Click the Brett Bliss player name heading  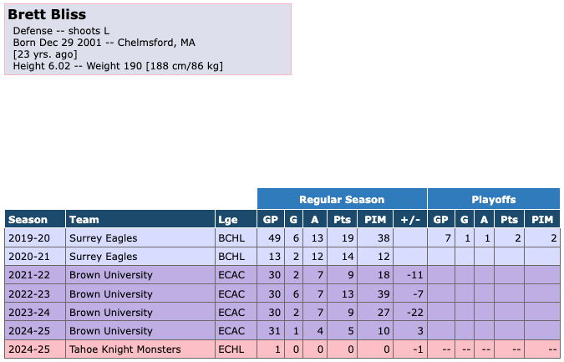tap(47, 15)
